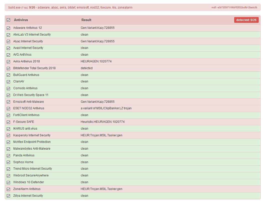Image resolution: width=269 pixels, height=206 pixels.
Task: Click the clean result for McAfee Endpoint Protection
Action: [84, 142]
